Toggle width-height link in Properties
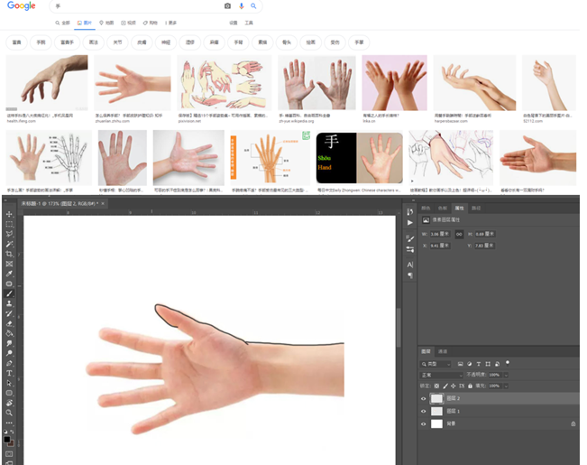The width and height of the screenshot is (587, 465). tap(459, 234)
